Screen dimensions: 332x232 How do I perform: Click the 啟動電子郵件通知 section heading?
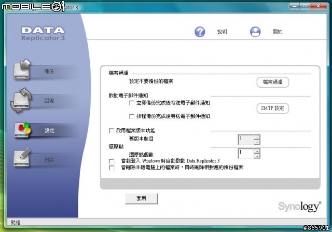[128, 95]
